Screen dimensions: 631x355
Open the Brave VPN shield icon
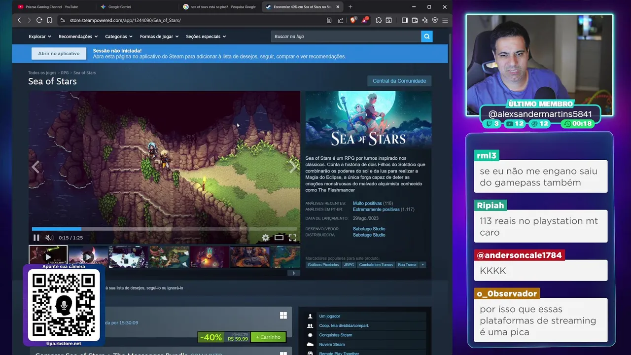pos(435,20)
